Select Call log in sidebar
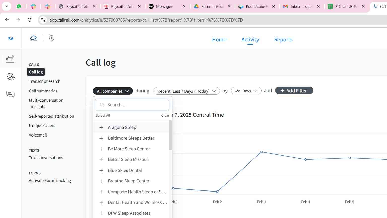 point(36,72)
